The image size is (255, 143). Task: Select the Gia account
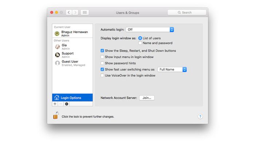(x=72, y=47)
